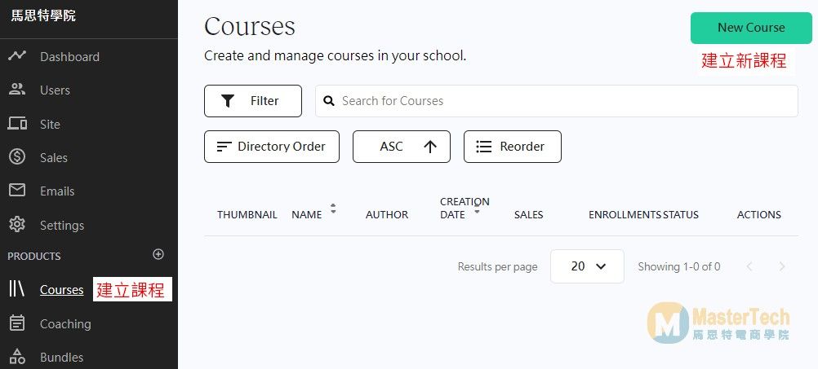This screenshot has height=369, width=818.
Task: Click the Coaching calendar icon
Action: point(17,323)
